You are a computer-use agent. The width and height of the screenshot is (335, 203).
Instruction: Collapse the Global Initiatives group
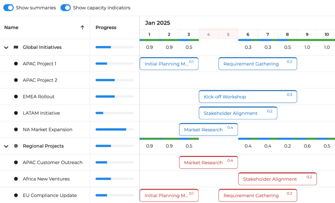tap(6, 48)
